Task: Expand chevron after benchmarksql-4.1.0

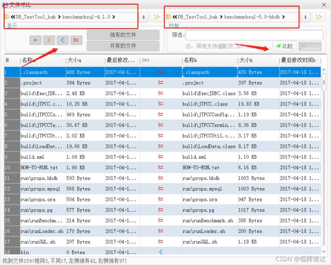Action: (114, 17)
